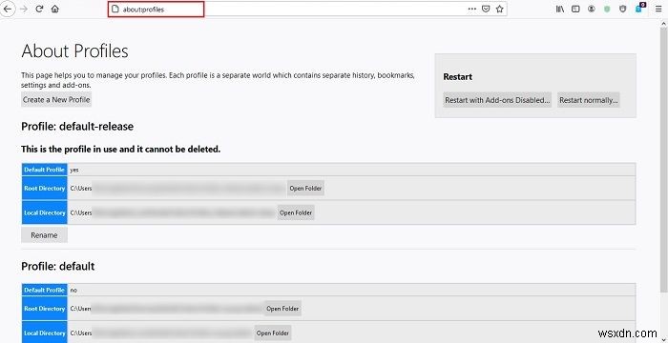Bookmark this page with the star icon

coord(500,9)
